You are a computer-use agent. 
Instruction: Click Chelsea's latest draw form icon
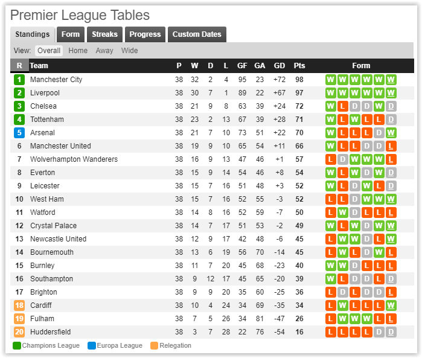point(391,106)
